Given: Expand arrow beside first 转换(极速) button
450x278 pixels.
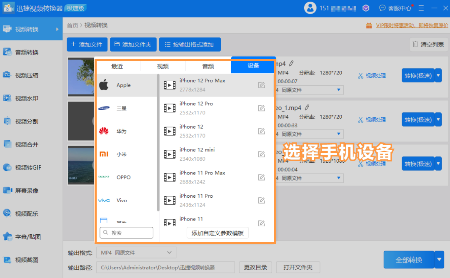Looking at the screenshot, I should [438, 75].
